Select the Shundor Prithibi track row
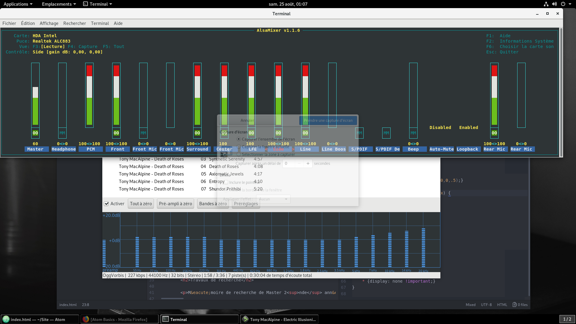The width and height of the screenshot is (576, 324). (x=225, y=189)
